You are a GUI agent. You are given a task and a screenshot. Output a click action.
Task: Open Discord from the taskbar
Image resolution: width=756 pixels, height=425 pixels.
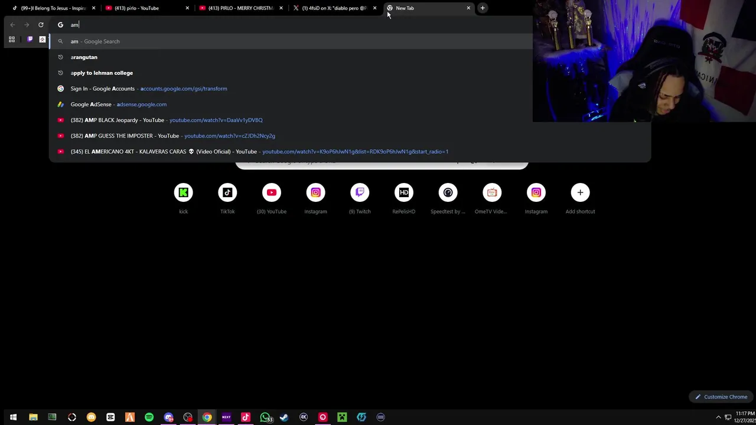coord(168,417)
